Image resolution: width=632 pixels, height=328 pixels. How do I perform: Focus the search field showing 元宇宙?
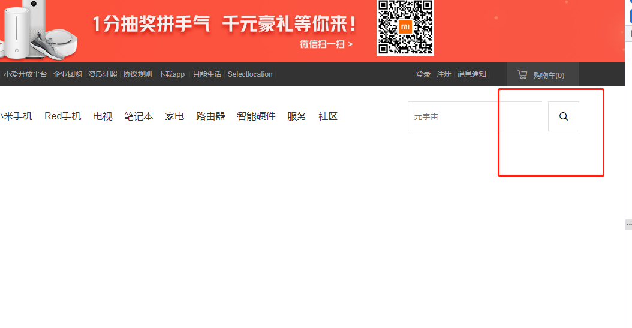[x=475, y=116]
